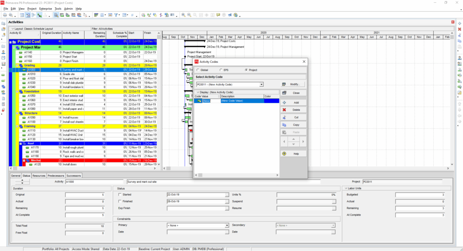Collapse the Framing WBS band
The height and width of the screenshot is (251, 463).
[x=17, y=126]
